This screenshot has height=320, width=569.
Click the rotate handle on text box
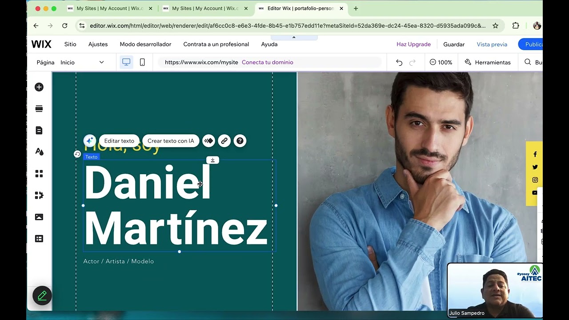pyautogui.click(x=77, y=154)
